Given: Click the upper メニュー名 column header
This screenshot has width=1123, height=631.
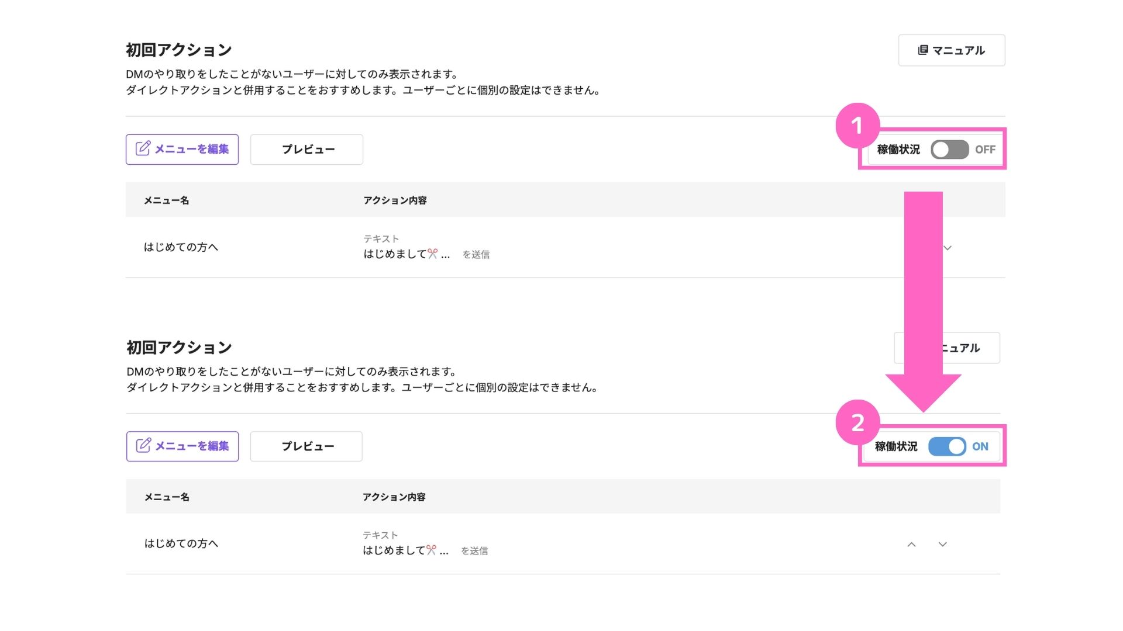Looking at the screenshot, I should point(167,200).
